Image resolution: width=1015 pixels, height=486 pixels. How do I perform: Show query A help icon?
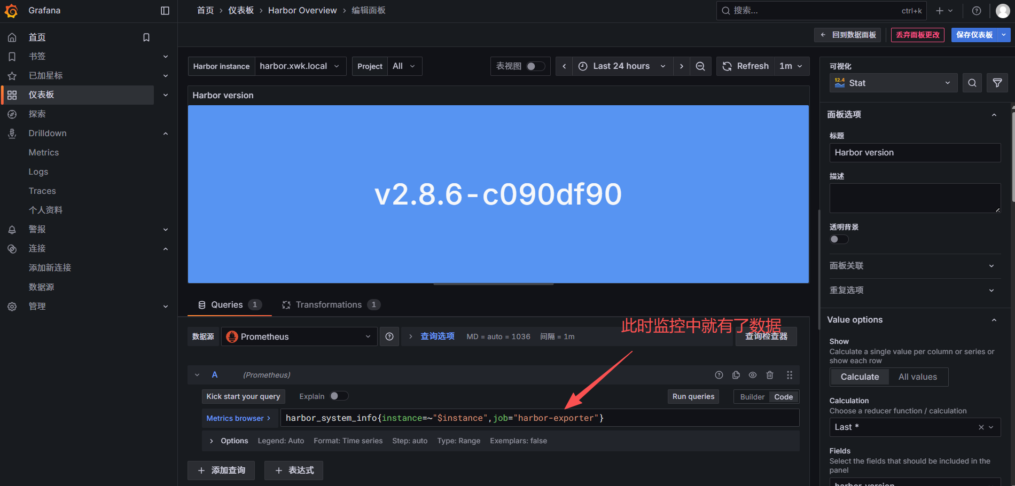pyautogui.click(x=719, y=375)
